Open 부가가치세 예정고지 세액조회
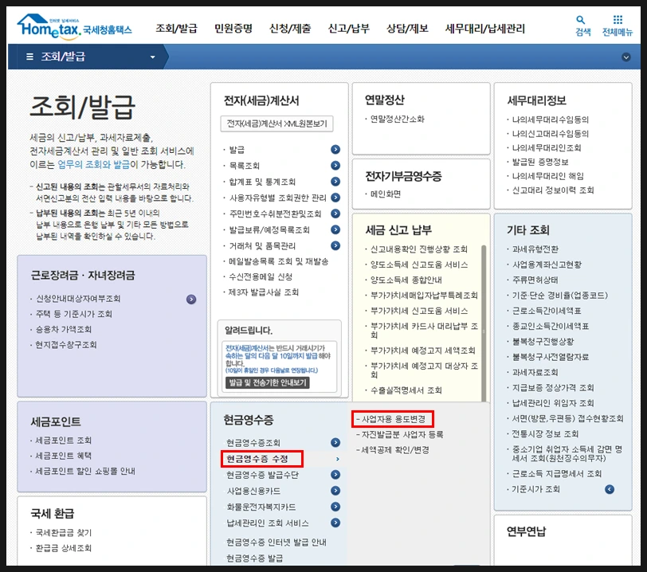The image size is (647, 572). (x=422, y=351)
